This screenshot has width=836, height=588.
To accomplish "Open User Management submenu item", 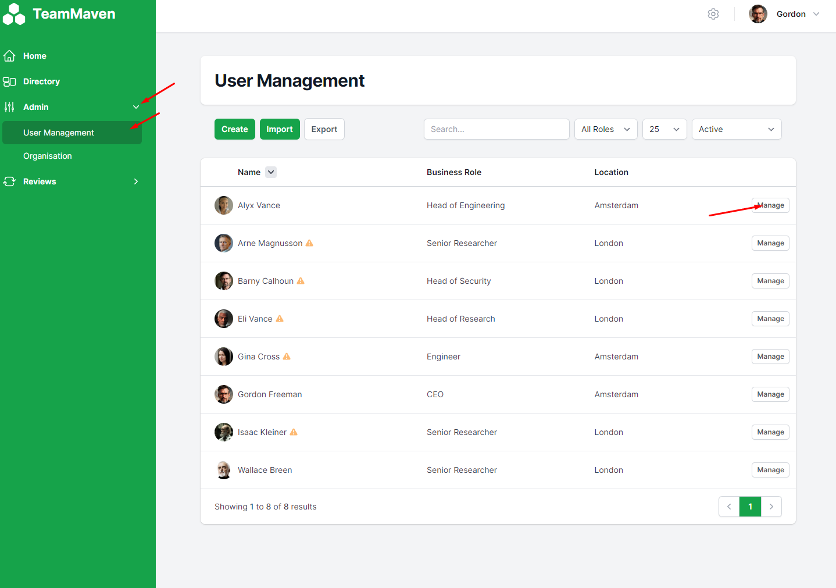I will point(72,133).
